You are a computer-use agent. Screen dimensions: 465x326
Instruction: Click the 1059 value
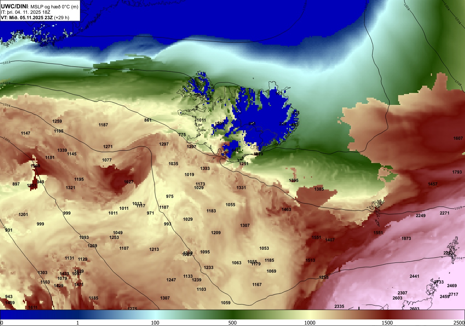(x=226, y=303)
